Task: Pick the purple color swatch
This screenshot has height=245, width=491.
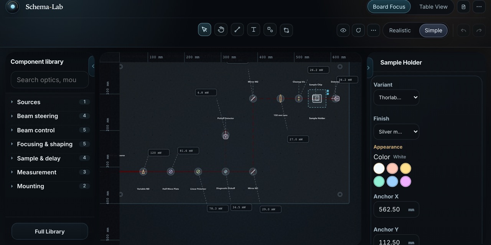Action: (405, 181)
